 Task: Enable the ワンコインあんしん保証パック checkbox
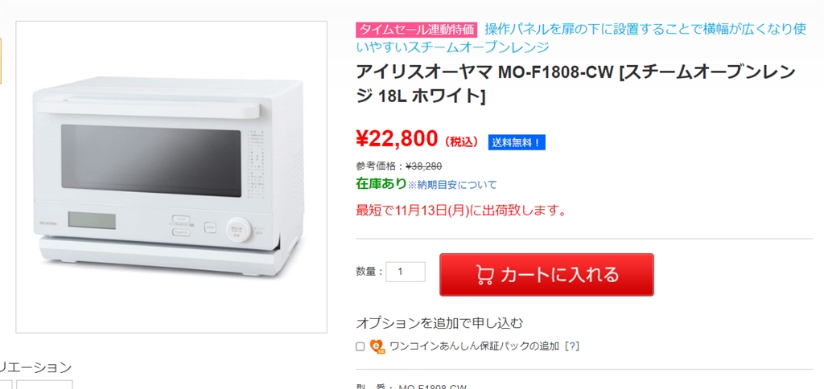tap(360, 346)
